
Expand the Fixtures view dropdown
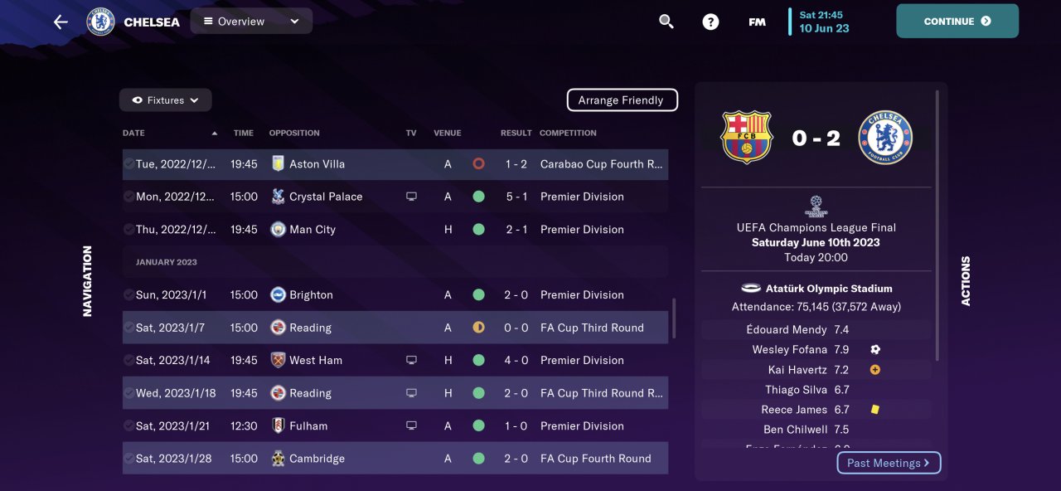[x=166, y=100]
